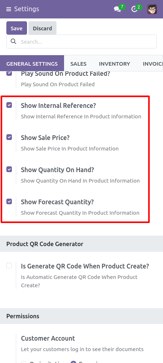Screen dimensions: 163x363
Task: Toggle Show Quantity On Hand checkbox
Action: tap(9, 170)
